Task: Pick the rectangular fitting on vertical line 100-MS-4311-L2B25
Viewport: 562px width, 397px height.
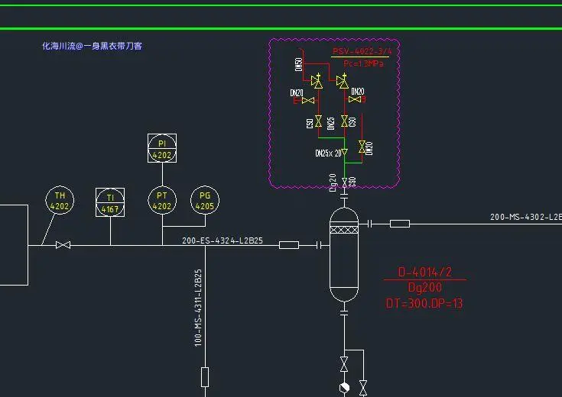Action: (205, 377)
